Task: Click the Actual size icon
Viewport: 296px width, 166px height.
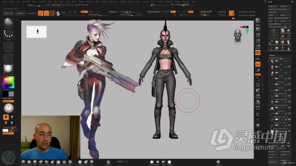Action: (258, 41)
